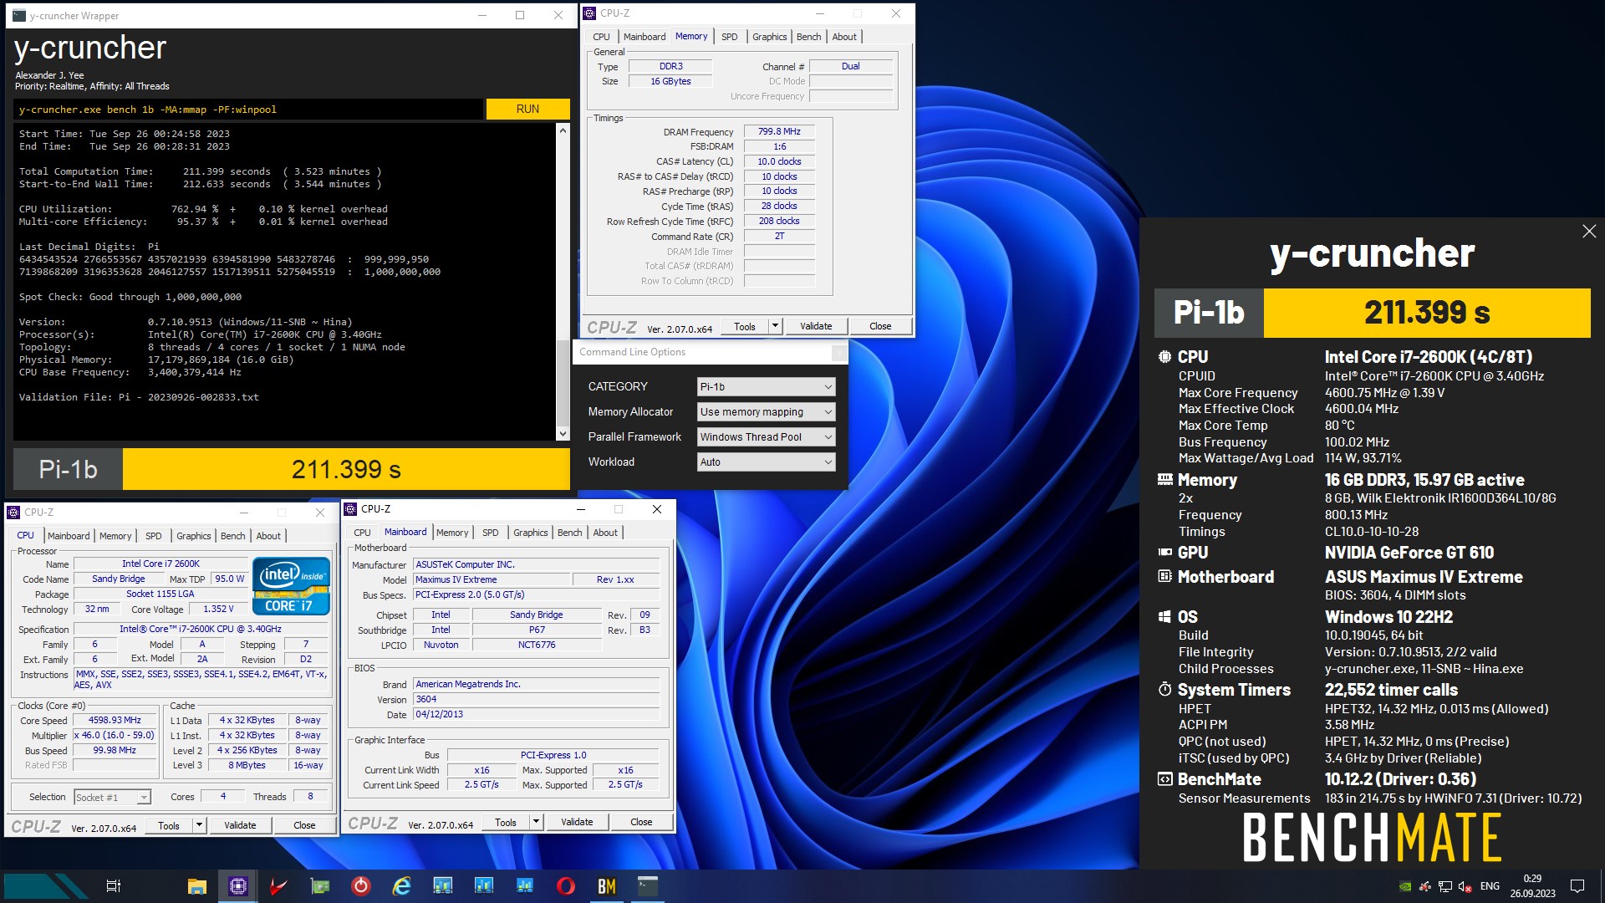Click the muted volume tray icon
The image size is (1605, 903).
coord(1465,886)
